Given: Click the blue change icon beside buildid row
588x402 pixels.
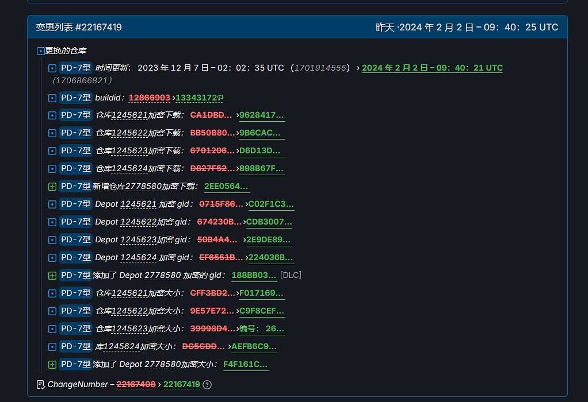Looking at the screenshot, I should coord(52,97).
